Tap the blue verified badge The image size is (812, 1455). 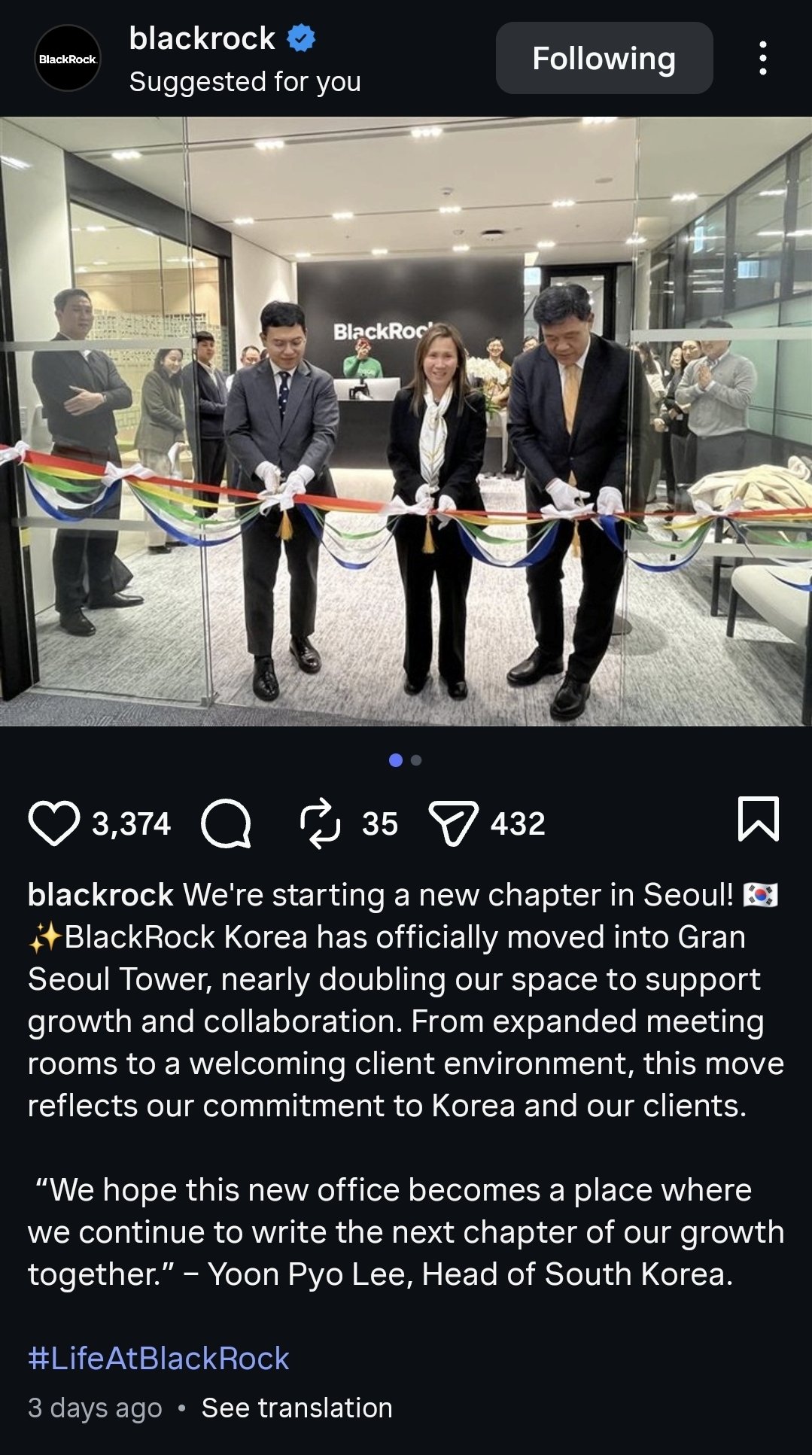click(301, 38)
